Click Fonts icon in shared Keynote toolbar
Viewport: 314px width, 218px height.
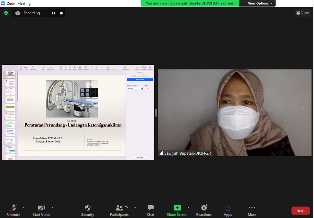pyautogui.click(x=96, y=68)
